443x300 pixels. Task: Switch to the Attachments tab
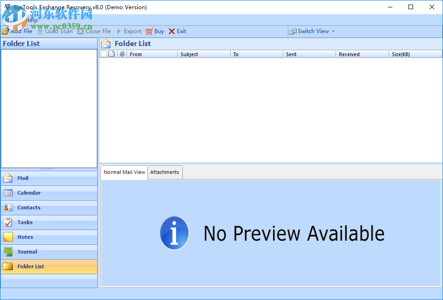tap(165, 172)
